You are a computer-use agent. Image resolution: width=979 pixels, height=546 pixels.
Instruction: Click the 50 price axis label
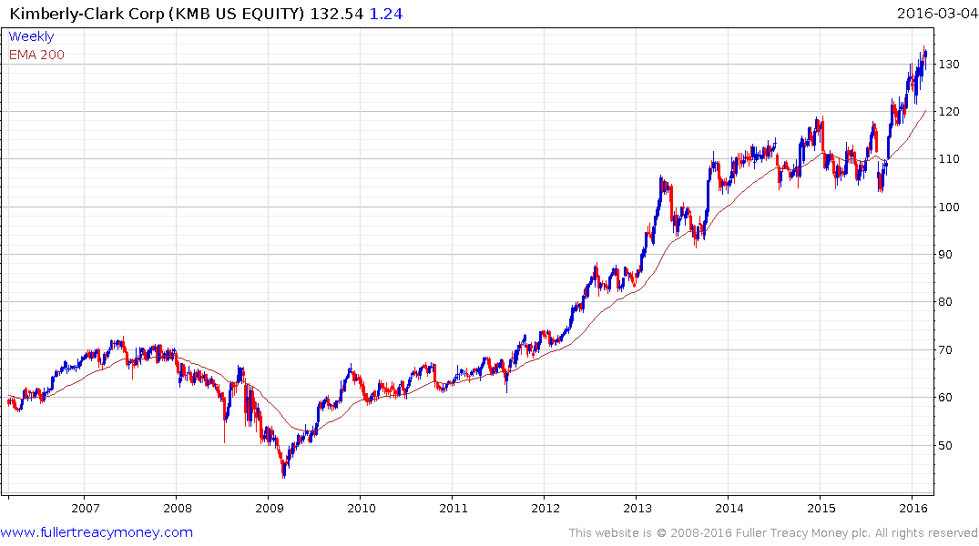coord(946,446)
